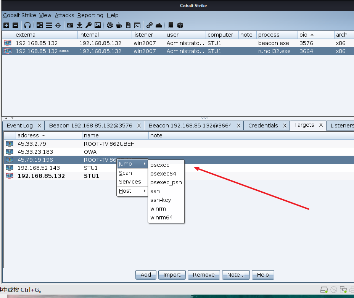Image resolution: width=354 pixels, height=298 pixels.
Task: Collapse bottom pane with splitter down arrow
Action: point(12,118)
